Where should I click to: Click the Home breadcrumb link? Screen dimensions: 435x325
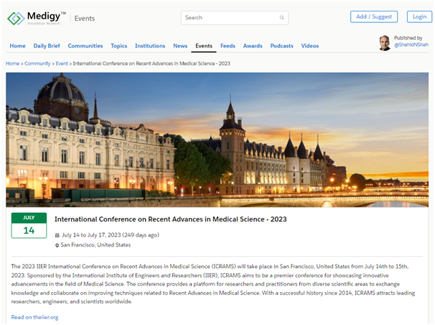tap(12, 63)
